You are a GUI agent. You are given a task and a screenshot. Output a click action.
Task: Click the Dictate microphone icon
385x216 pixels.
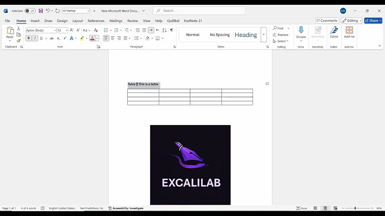[x=301, y=30]
